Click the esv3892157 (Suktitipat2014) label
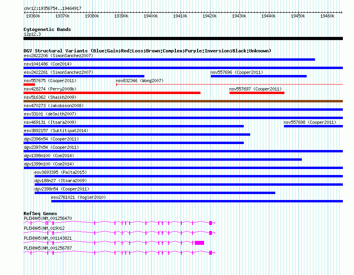This screenshot has height=275, width=354. (56, 131)
